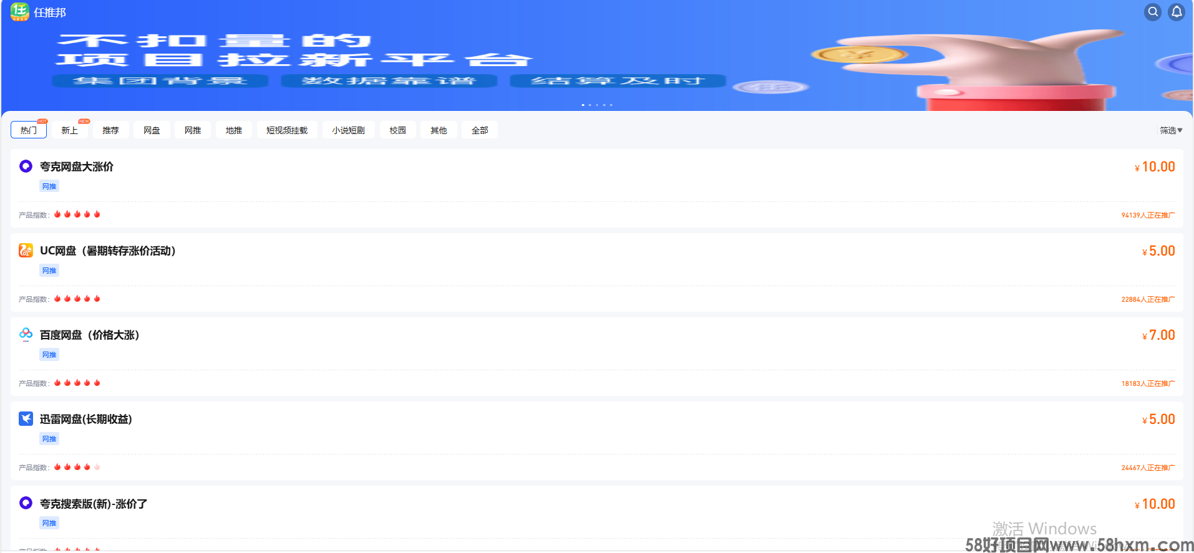Select the 其他 tab
This screenshot has width=1194, height=553.
pos(439,130)
